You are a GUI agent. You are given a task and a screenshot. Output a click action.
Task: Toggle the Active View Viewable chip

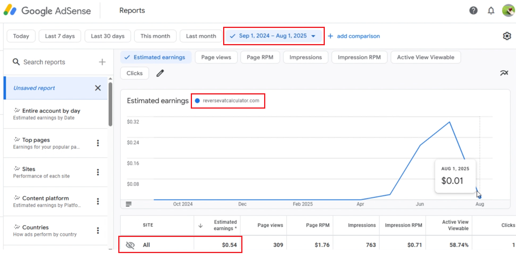coord(425,57)
